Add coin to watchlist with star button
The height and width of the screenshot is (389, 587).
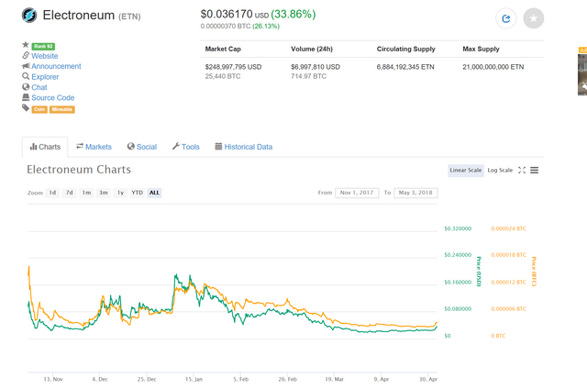pos(534,18)
